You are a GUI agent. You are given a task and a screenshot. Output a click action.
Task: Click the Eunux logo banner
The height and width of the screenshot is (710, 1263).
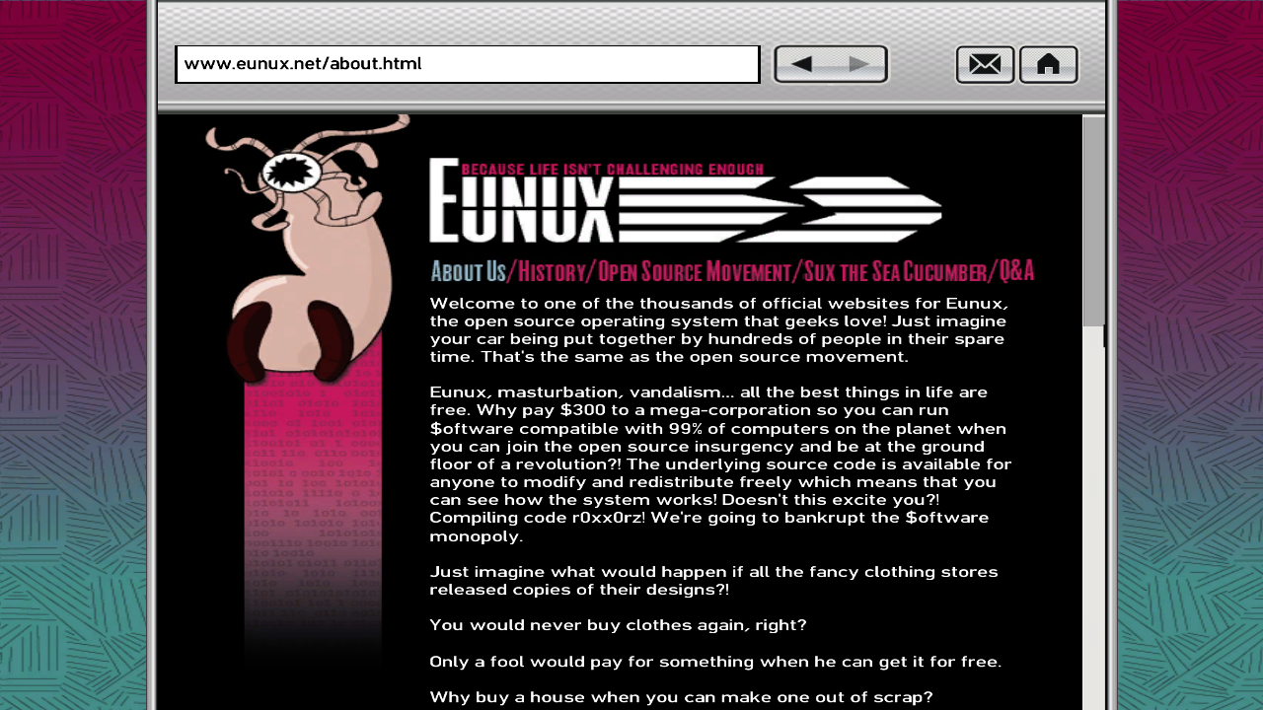point(686,202)
